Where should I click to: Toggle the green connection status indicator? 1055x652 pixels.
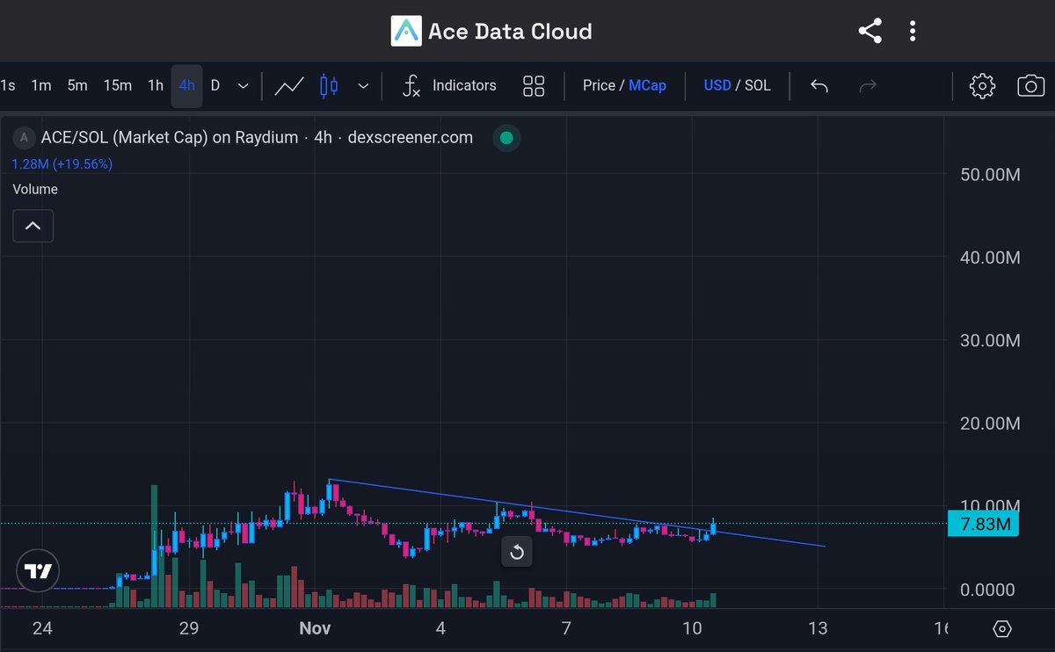click(x=506, y=138)
